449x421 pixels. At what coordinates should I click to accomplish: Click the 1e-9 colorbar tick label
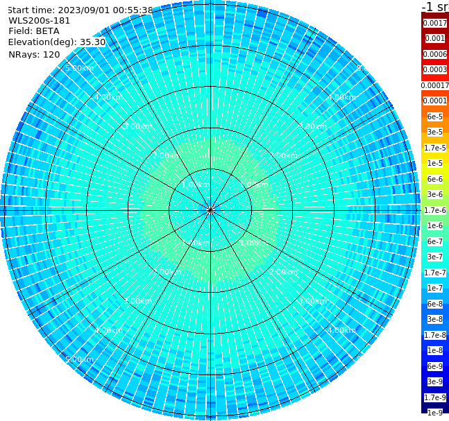(x=435, y=413)
